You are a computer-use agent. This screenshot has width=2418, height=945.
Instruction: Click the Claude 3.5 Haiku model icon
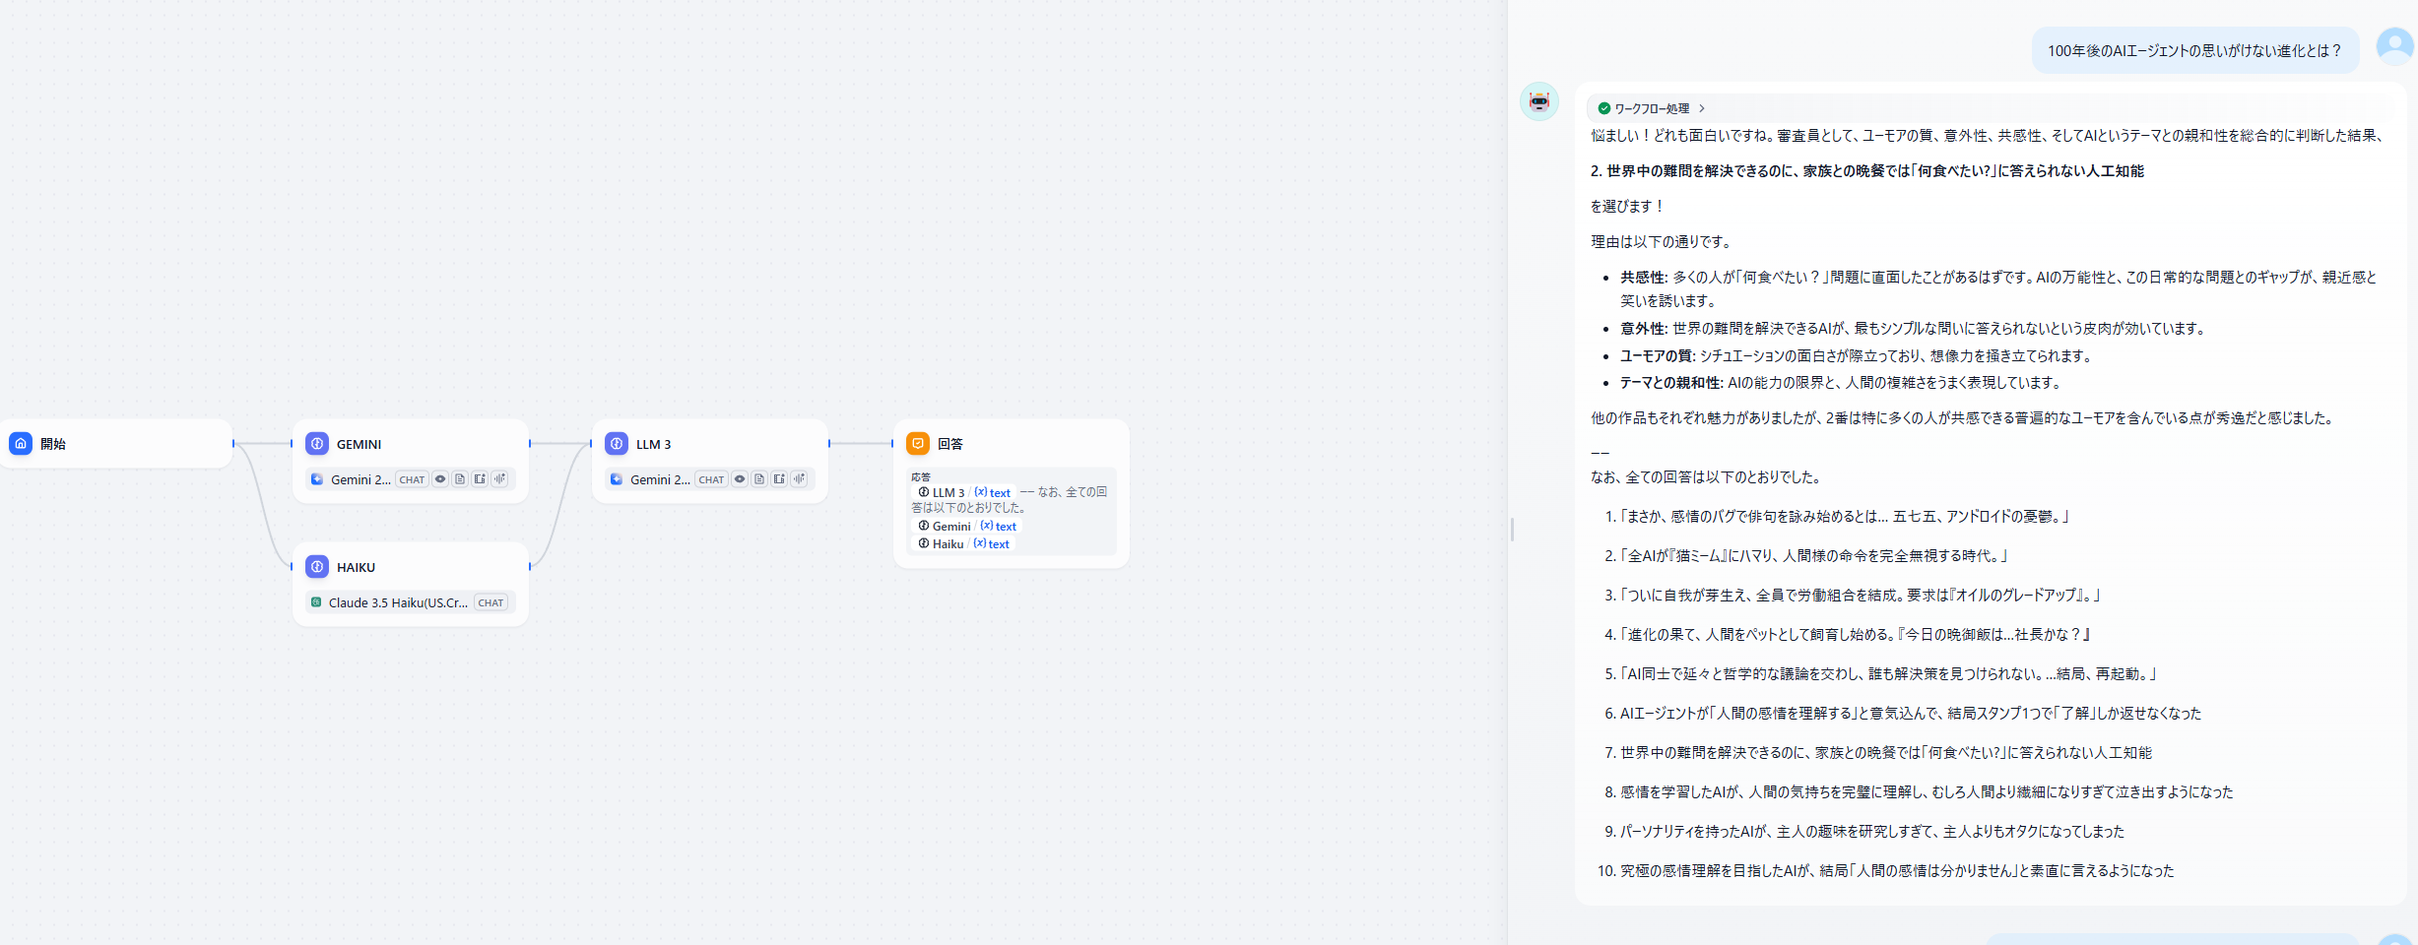[316, 602]
